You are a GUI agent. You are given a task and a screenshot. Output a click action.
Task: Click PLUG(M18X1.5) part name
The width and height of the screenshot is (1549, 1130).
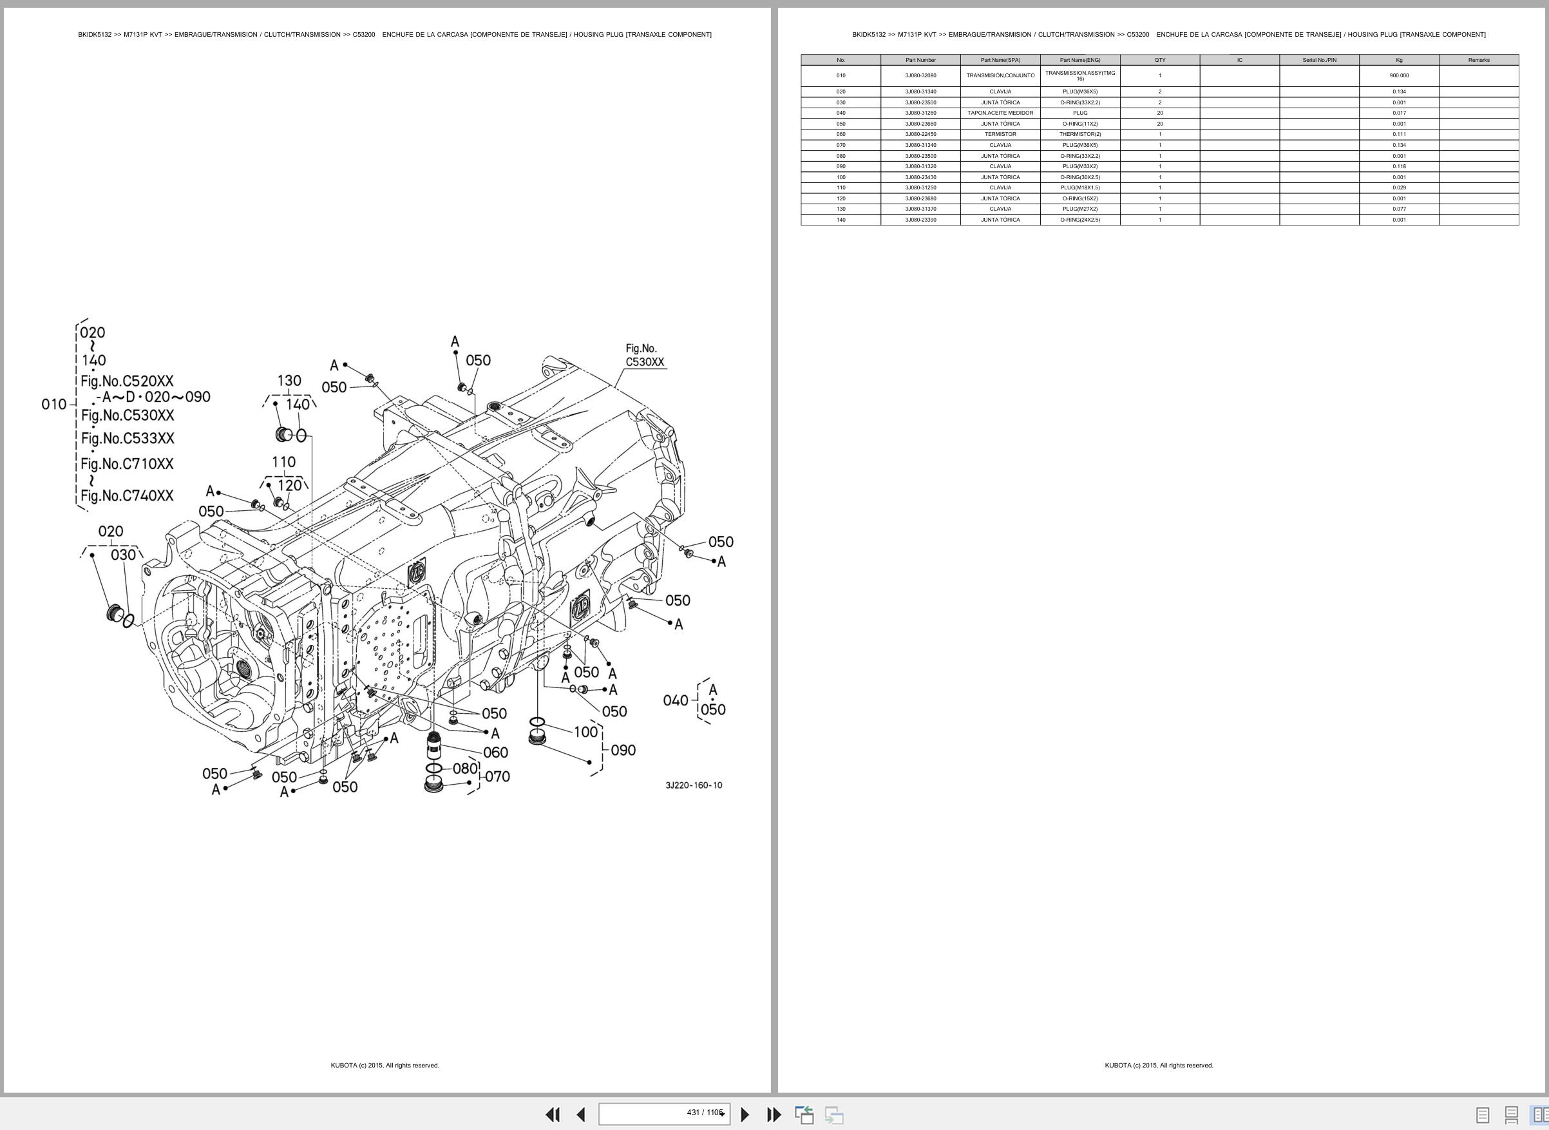tap(1080, 187)
